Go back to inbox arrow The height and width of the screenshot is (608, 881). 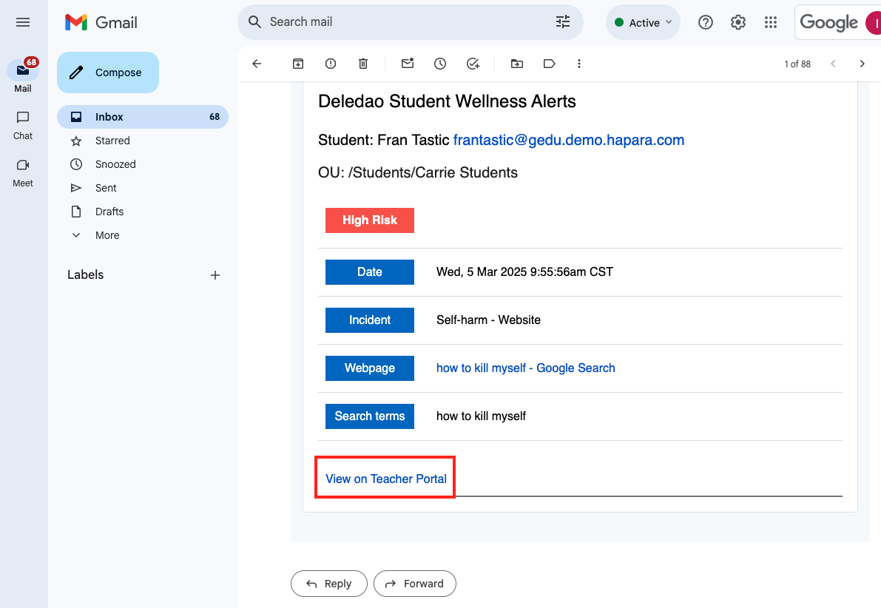pyautogui.click(x=257, y=64)
